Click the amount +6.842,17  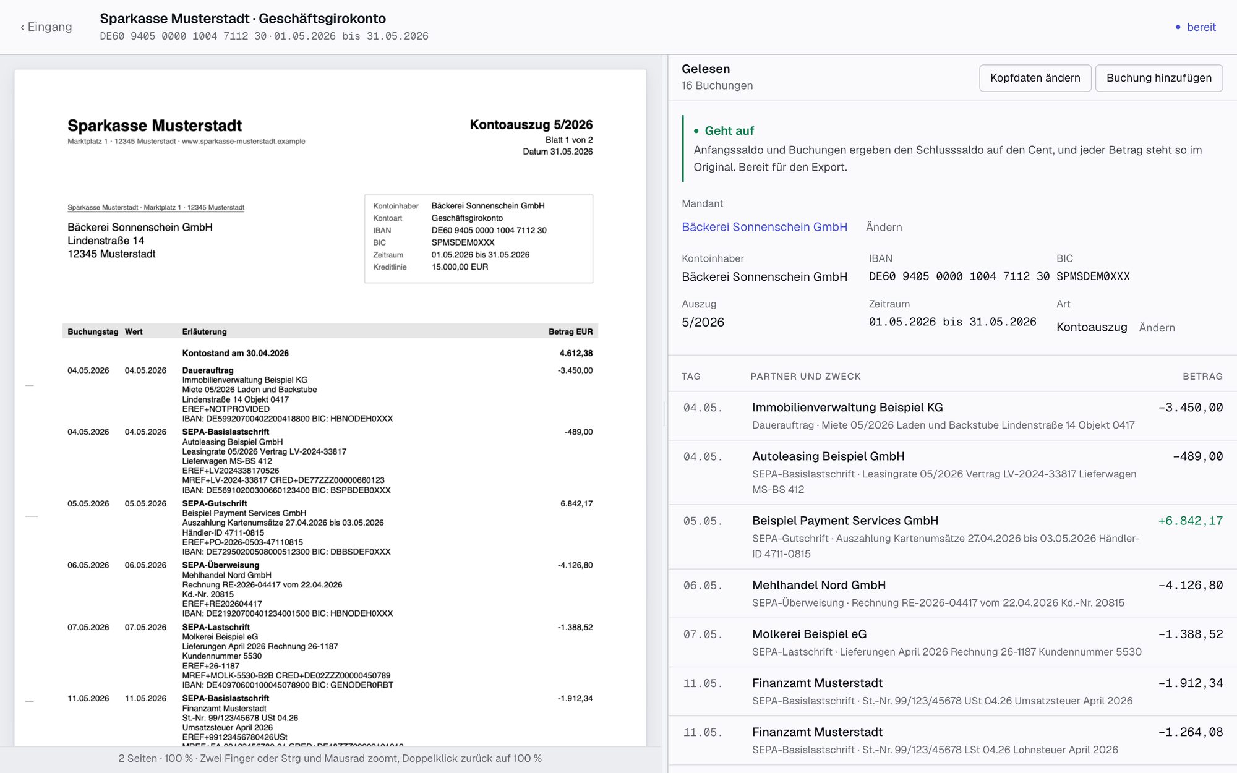click(x=1190, y=521)
